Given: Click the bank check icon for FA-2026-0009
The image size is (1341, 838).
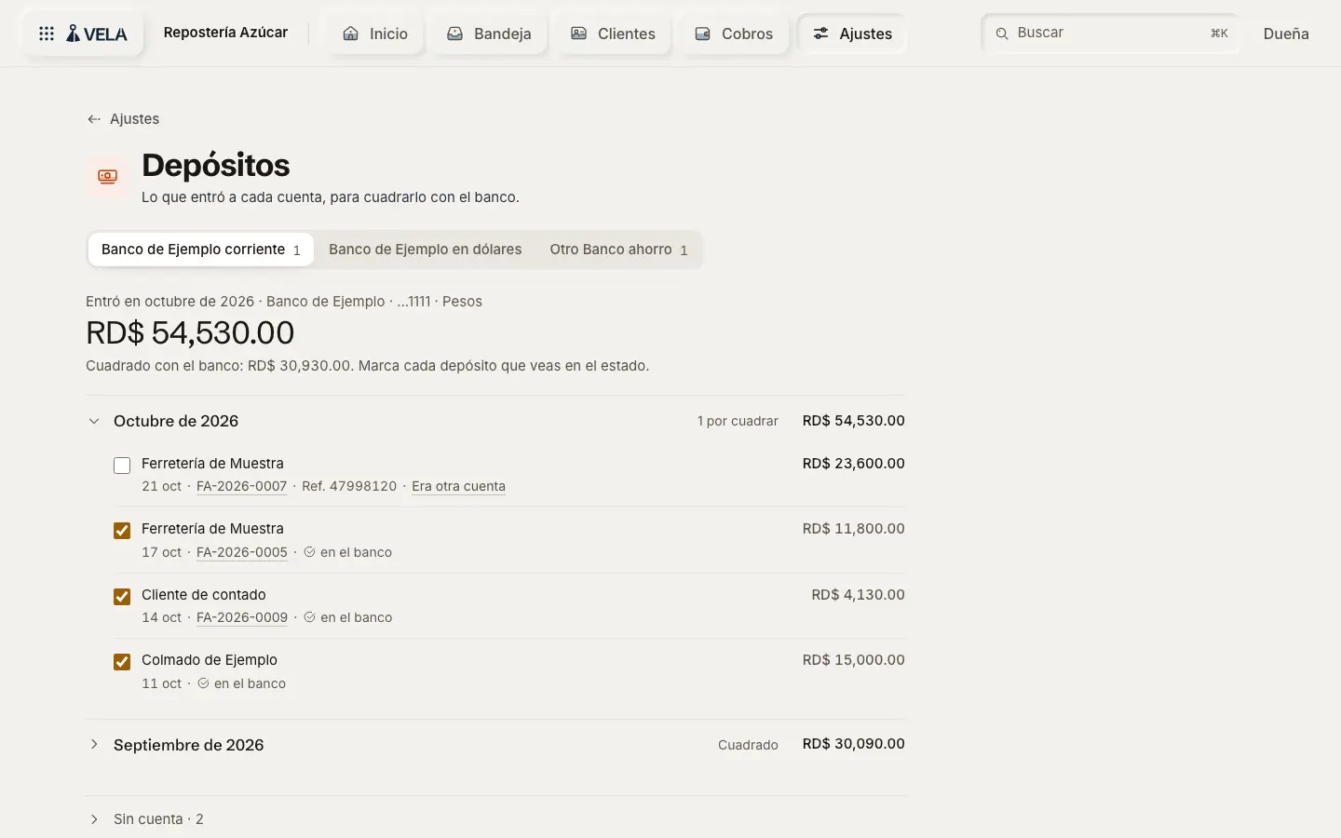Looking at the screenshot, I should [309, 617].
